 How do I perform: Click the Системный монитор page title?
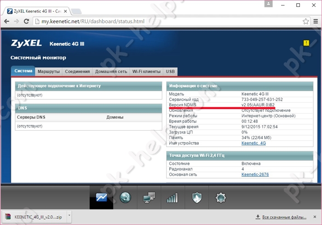[x=38, y=58]
